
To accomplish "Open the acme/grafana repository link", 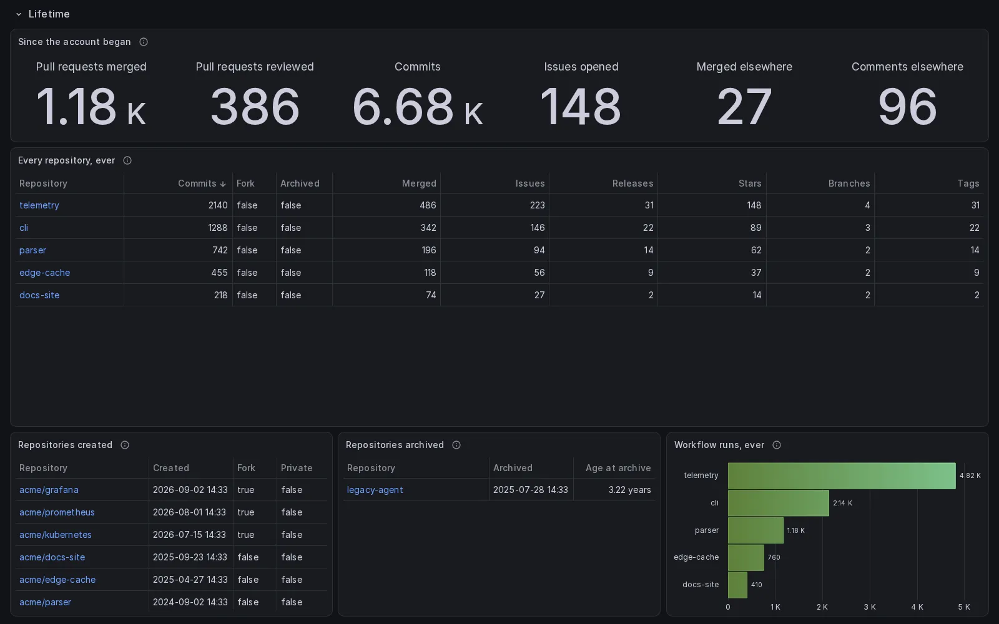I will [49, 490].
